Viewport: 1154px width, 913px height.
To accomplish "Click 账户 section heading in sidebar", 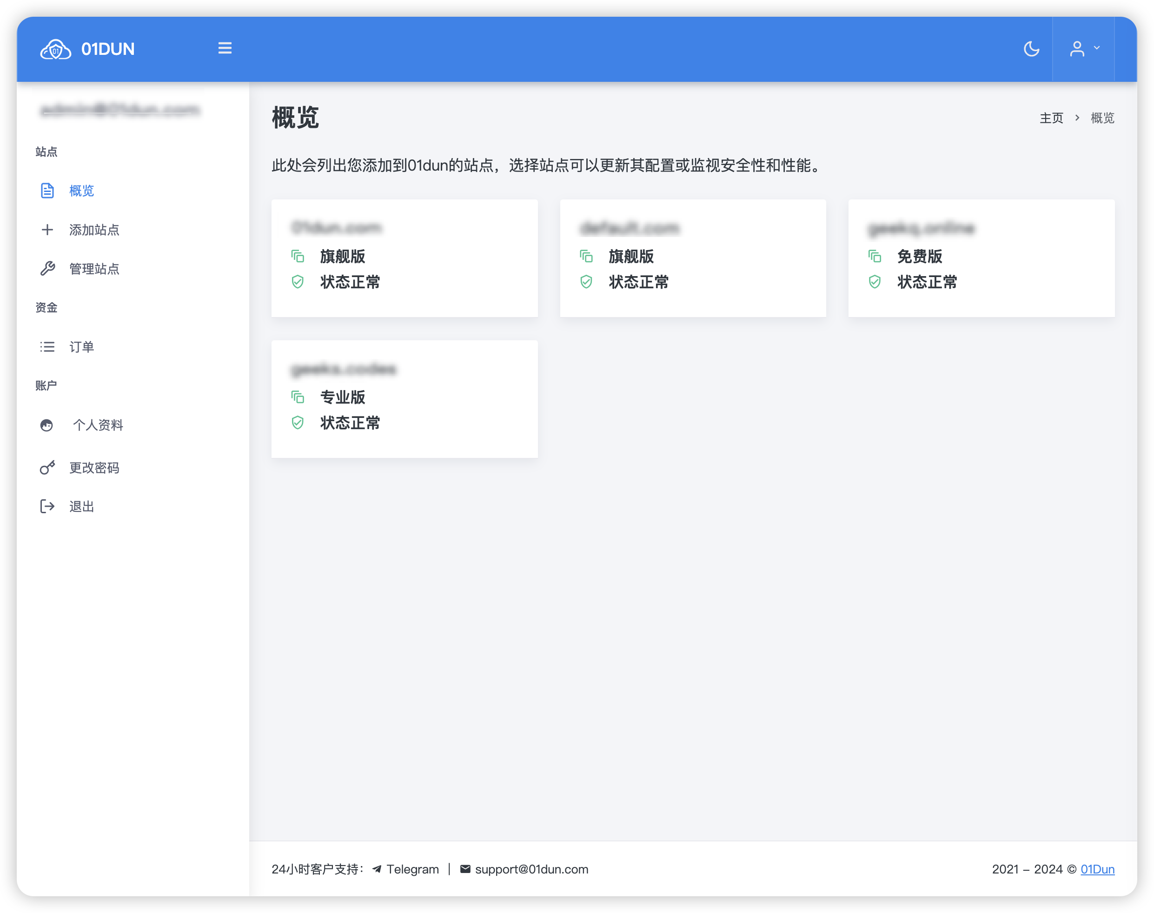I will [46, 385].
